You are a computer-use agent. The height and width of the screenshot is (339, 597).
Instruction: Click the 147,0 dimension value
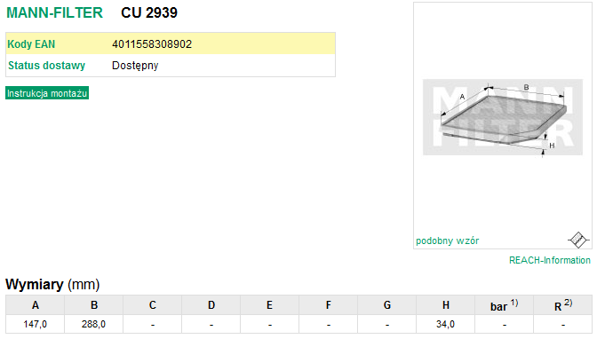point(35,324)
